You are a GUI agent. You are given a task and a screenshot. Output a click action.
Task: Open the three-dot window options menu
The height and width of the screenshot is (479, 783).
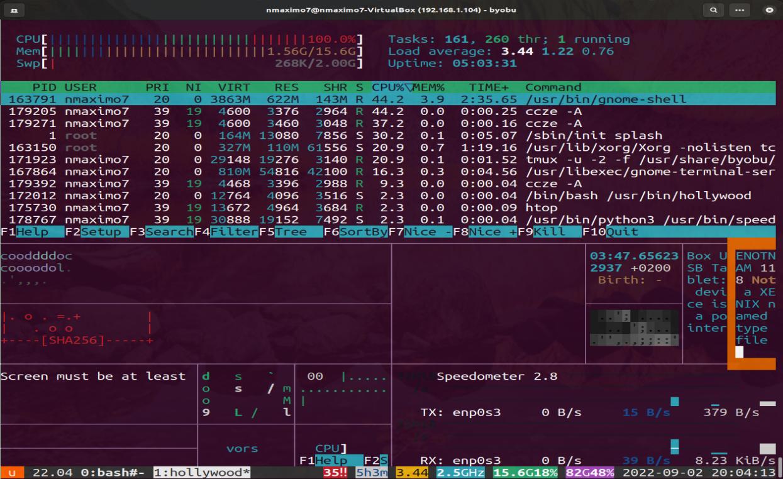[x=739, y=10]
